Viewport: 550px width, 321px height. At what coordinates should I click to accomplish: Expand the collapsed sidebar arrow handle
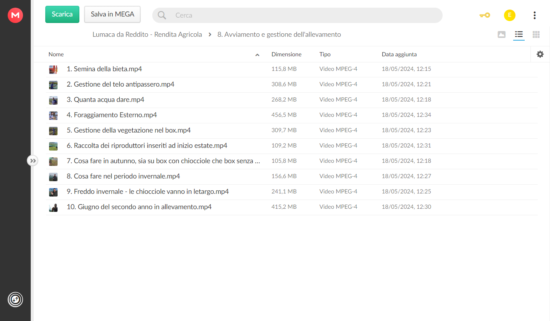(33, 161)
